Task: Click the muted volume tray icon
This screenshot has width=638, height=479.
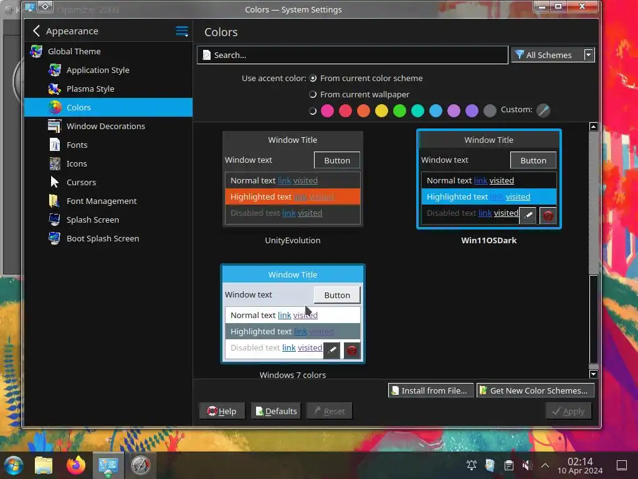Action: pyautogui.click(x=527, y=465)
